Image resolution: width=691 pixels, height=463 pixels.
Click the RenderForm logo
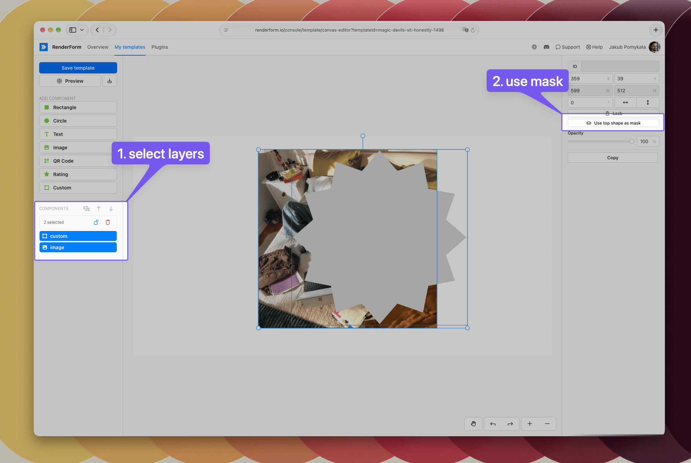point(43,47)
